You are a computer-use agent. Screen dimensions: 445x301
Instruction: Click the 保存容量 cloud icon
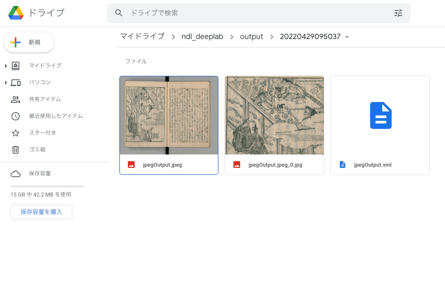click(x=16, y=174)
